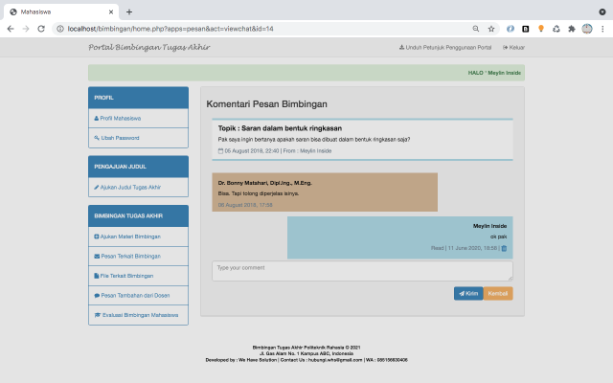
Task: Click the browser reload button
Action: pyautogui.click(x=41, y=29)
